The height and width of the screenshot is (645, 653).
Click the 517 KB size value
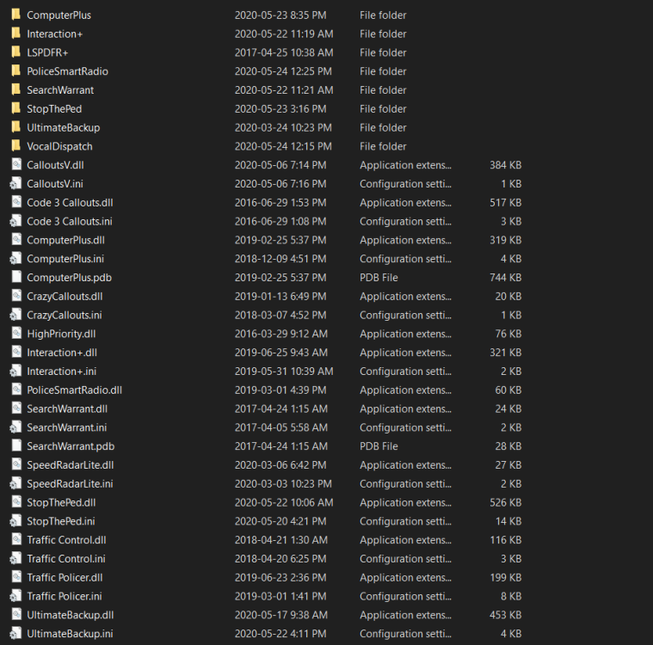coord(505,202)
